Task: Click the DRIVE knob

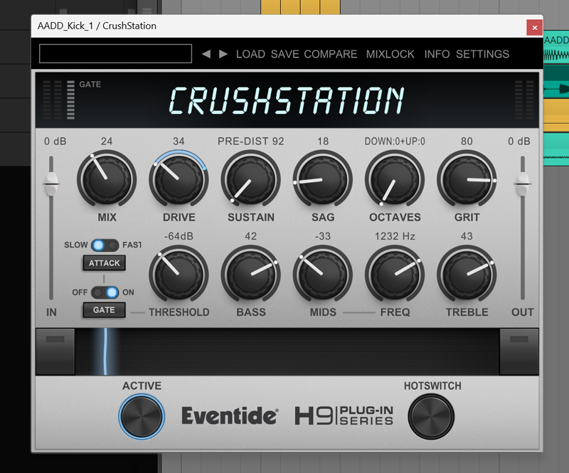Action: coord(179,180)
